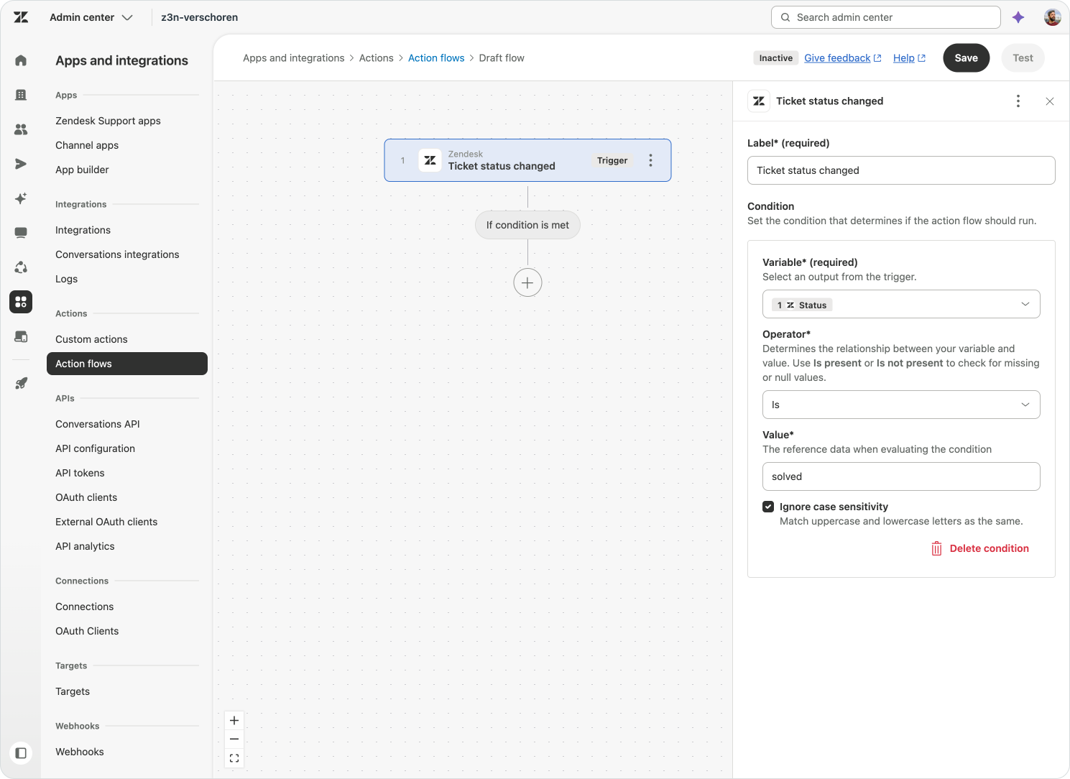The image size is (1070, 779).
Task: Click the Zendesk icon in the panel header
Action: coord(759,101)
